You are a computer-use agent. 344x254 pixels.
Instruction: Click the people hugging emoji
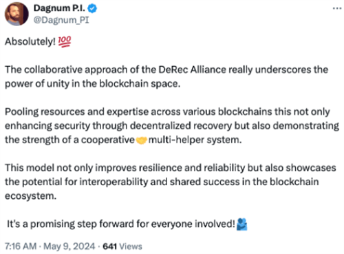pyautogui.click(x=241, y=224)
